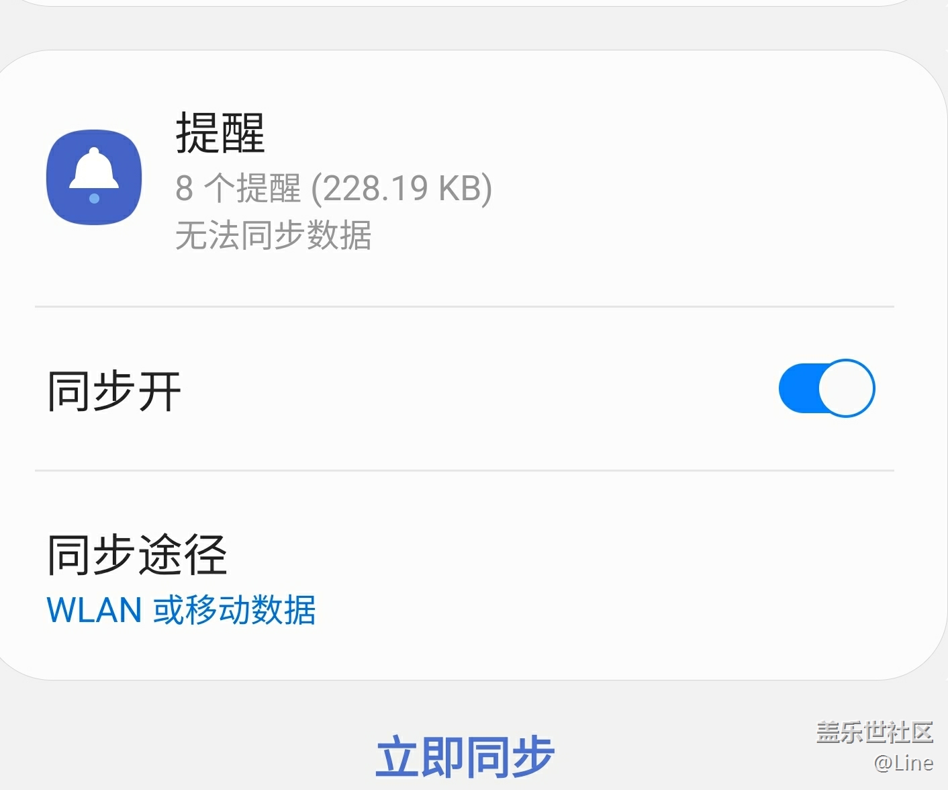The image size is (948, 790).
Task: Tap the blue Reminder bell icon
Action: 94,177
